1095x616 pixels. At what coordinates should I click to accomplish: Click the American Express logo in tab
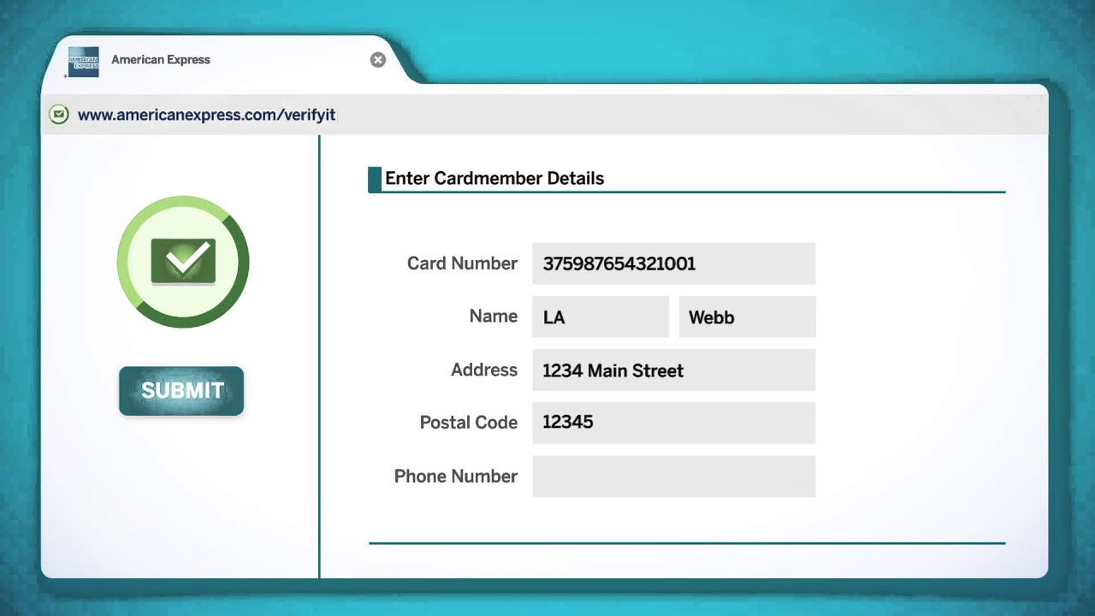[x=84, y=62]
